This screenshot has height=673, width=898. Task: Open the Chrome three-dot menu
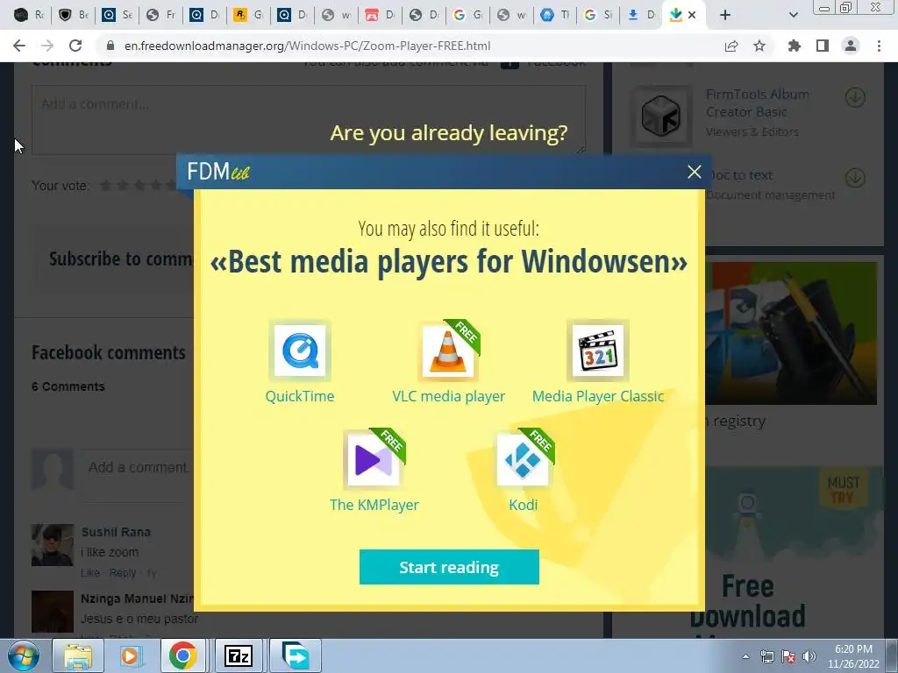(879, 46)
